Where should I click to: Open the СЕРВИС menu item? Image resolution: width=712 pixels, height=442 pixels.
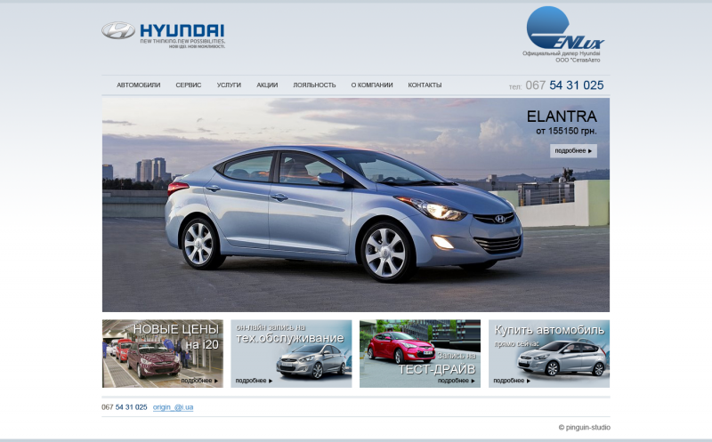point(189,84)
